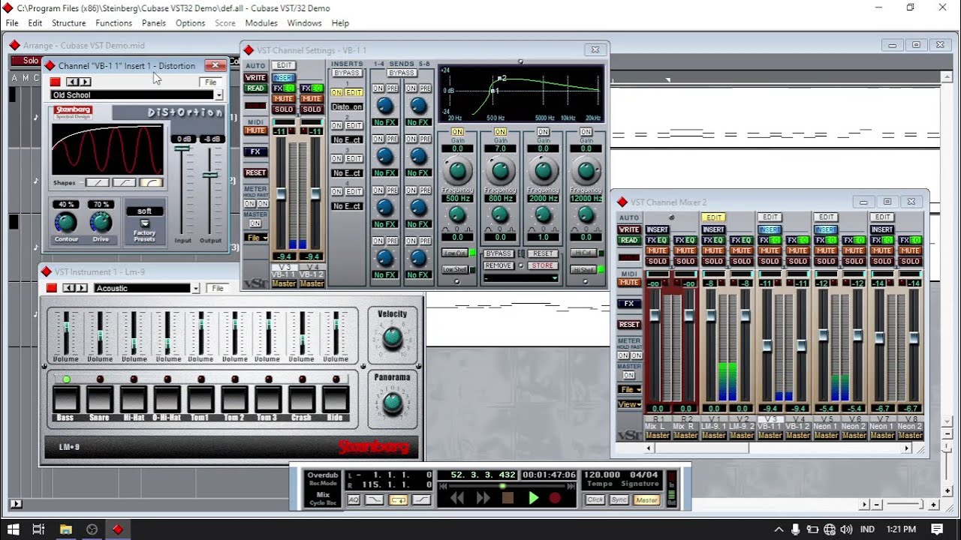Click 500 Hz band Gain knob in EQ
This screenshot has width=961, height=540.
pos(457,170)
